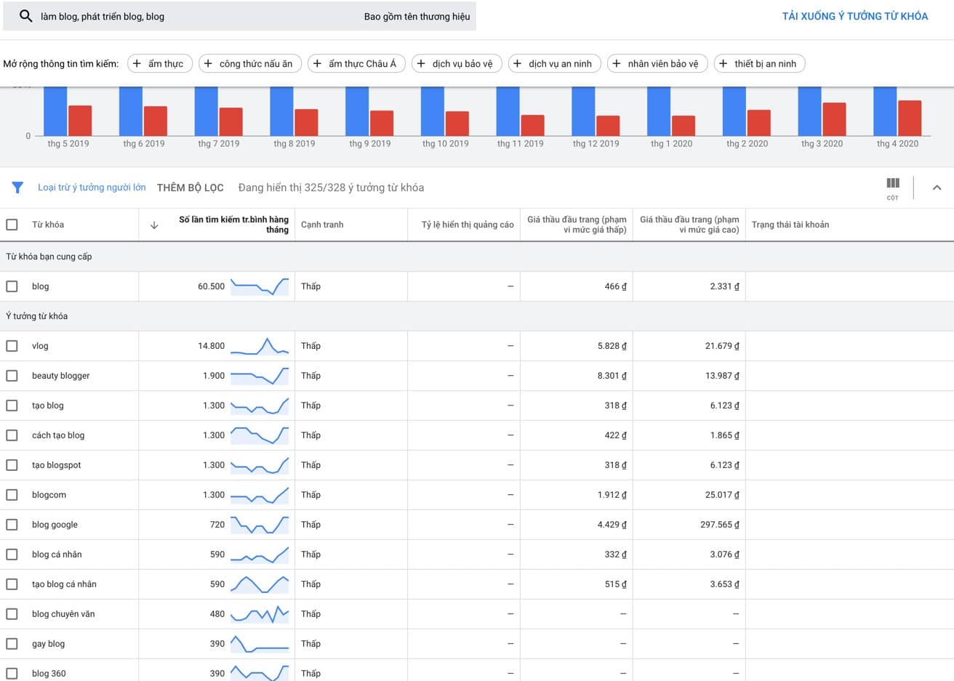Click the value '297.565 ₫'
The image size is (954, 681).
point(720,525)
